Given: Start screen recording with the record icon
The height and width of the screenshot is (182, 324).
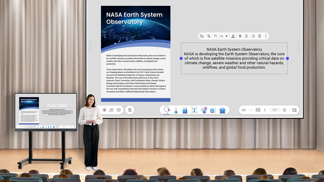Looking at the screenshot, I should coord(104,110).
